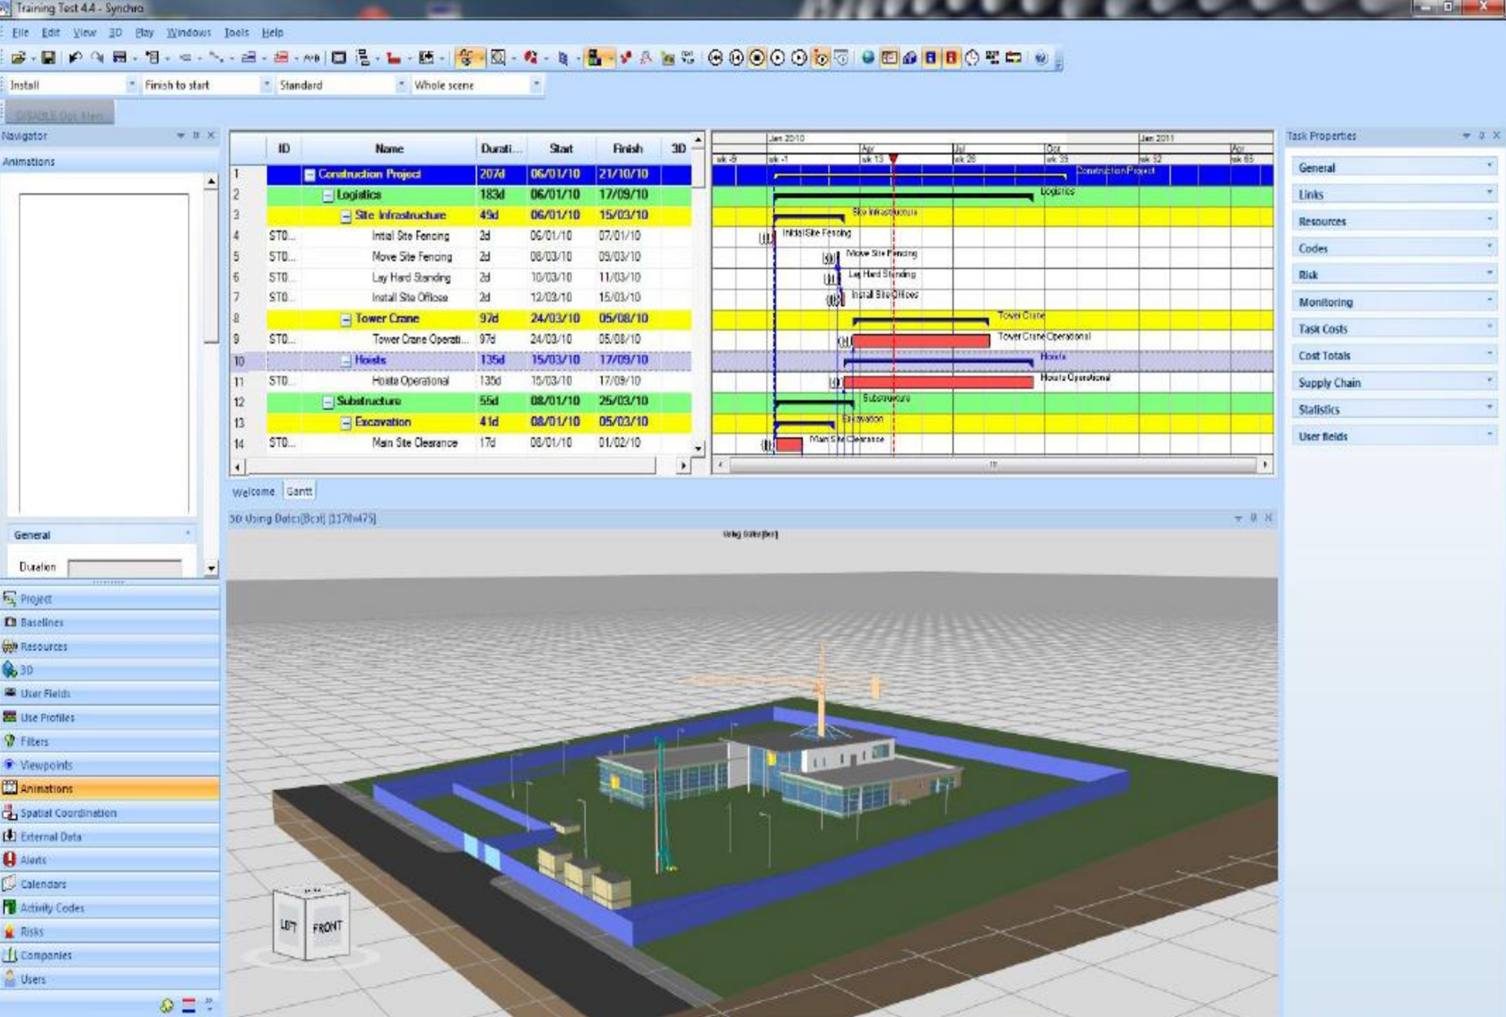Open the Calendars navigator panel
1506x1017 pixels.
(109, 884)
